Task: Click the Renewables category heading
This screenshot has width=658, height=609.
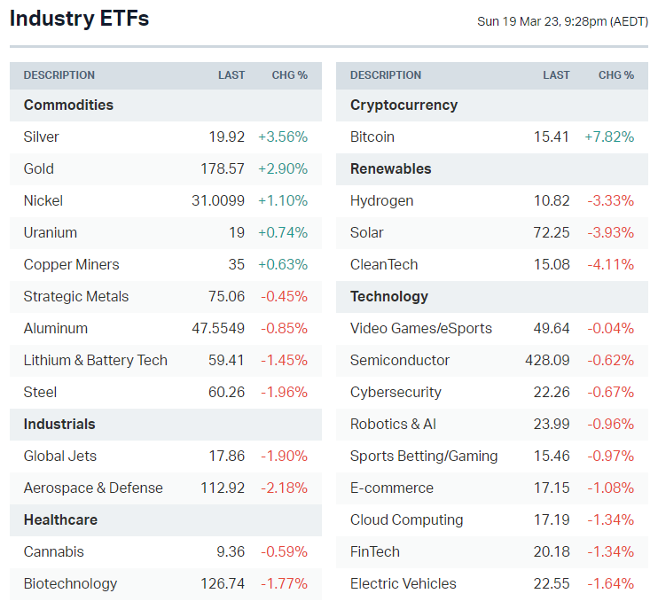Action: (x=391, y=168)
